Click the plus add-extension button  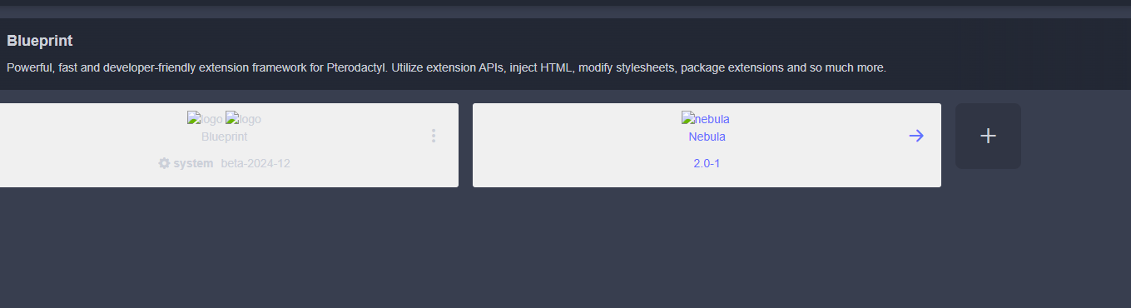click(988, 136)
